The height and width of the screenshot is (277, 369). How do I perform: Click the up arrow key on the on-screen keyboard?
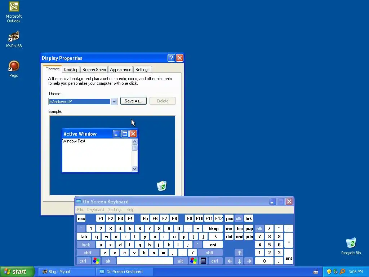pyautogui.click(x=239, y=253)
